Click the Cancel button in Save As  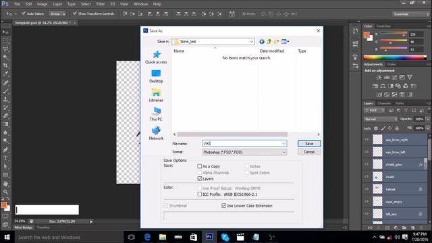(309, 152)
